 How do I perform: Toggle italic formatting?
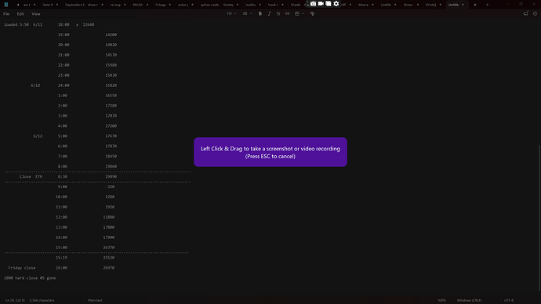click(269, 14)
